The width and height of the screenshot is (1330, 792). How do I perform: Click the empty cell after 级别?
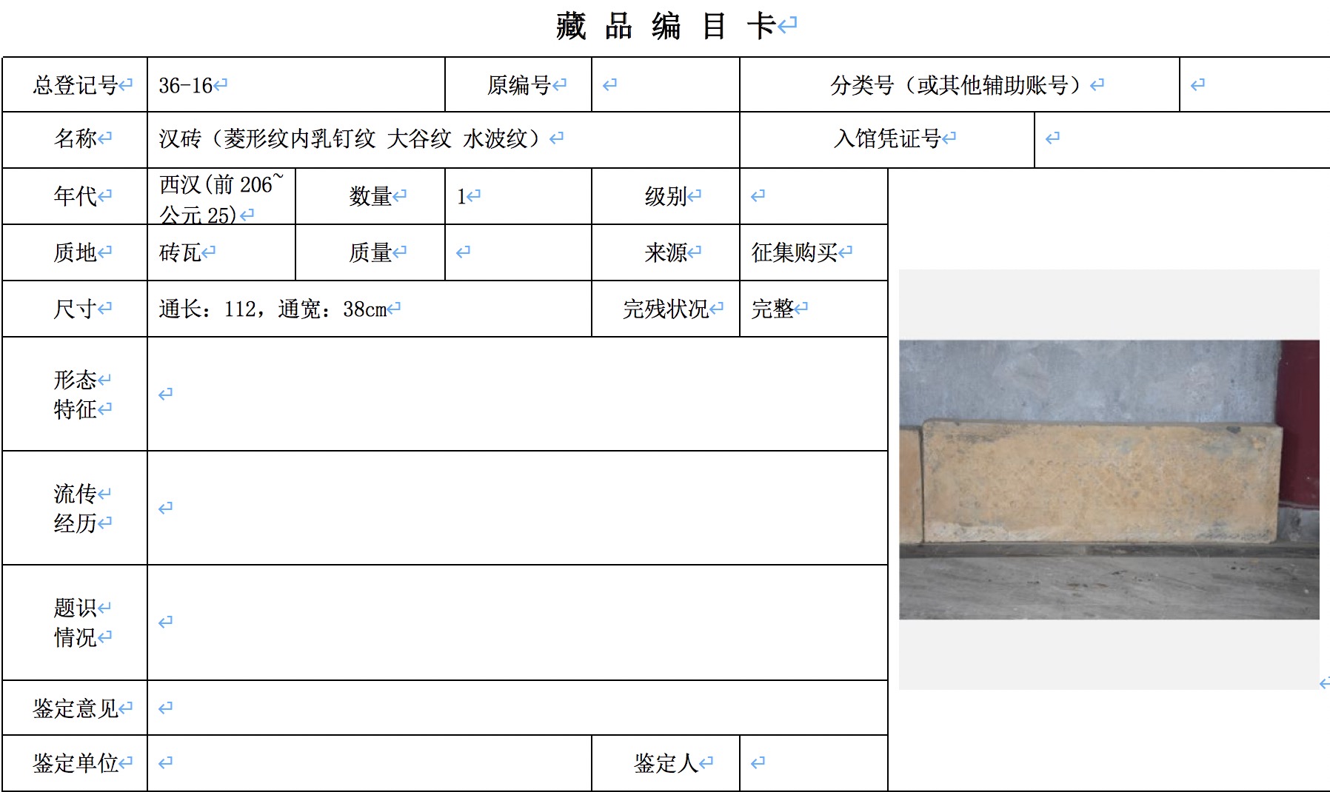pyautogui.click(x=814, y=196)
